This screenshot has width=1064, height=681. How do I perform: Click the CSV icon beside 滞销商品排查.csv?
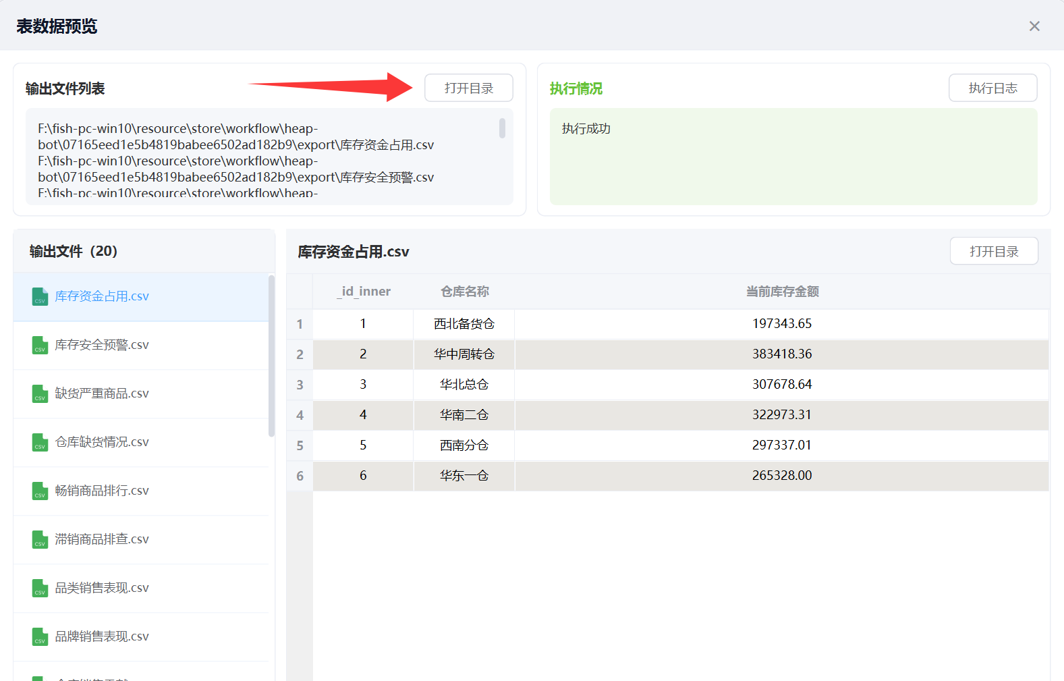tap(40, 540)
